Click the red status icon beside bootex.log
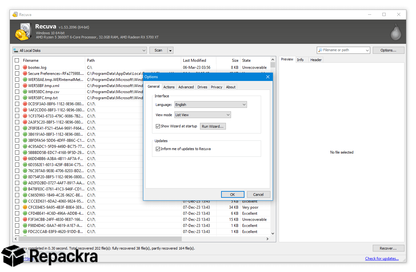 click(x=25, y=68)
